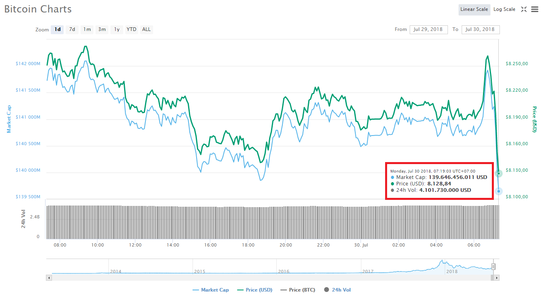Screen dimensions: 543x296
Task: Click the fullscreen expand icon
Action: click(524, 9)
